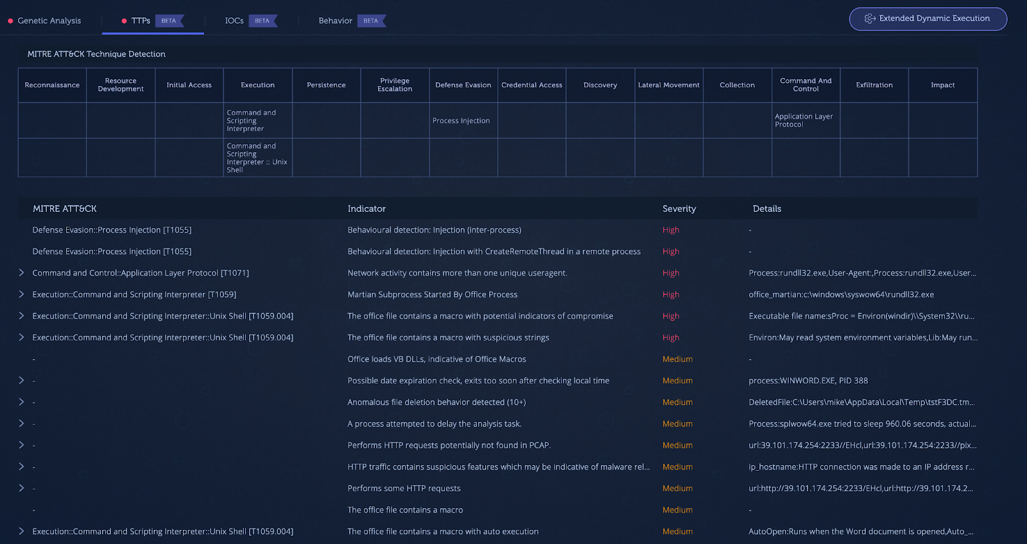Expand the HTTP traffic suspicious features row

pos(21,466)
